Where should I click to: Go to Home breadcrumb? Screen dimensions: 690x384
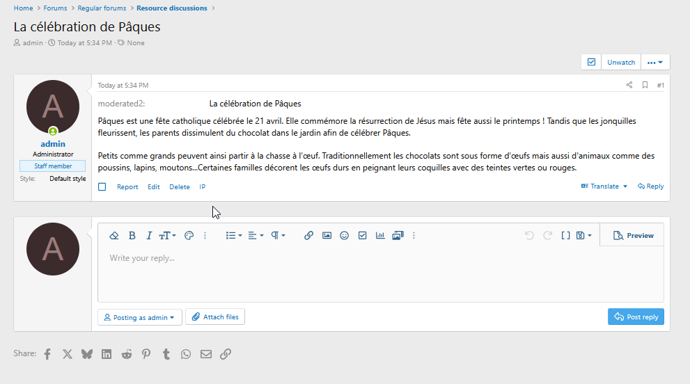tap(23, 8)
